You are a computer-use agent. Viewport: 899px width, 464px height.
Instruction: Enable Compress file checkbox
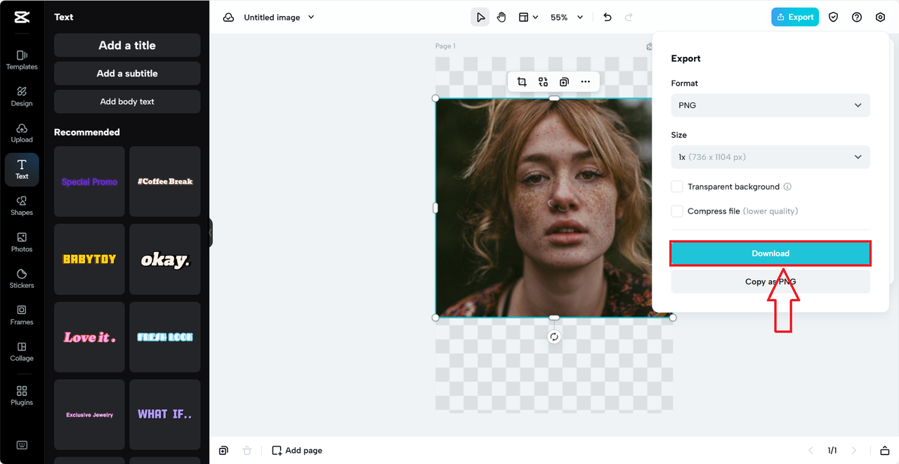677,211
